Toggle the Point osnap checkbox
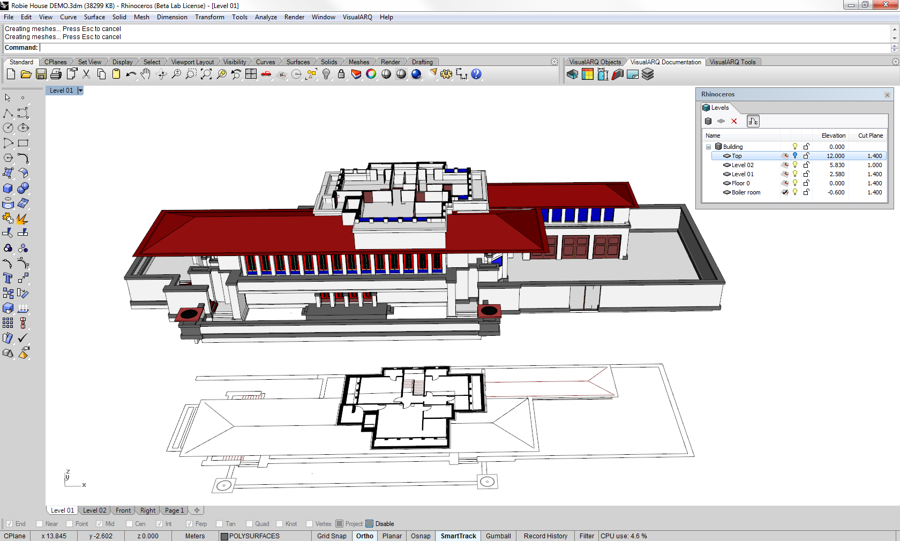Image resolution: width=900 pixels, height=541 pixels. (x=69, y=524)
